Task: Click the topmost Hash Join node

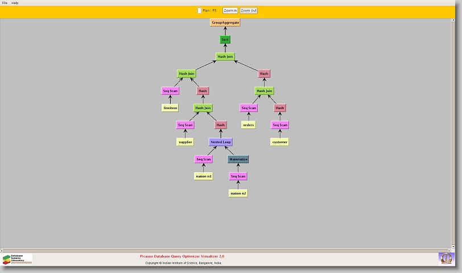Action: [x=225, y=57]
